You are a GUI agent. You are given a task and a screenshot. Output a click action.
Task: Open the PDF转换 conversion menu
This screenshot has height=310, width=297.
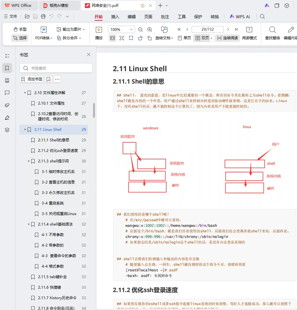pyautogui.click(x=44, y=33)
